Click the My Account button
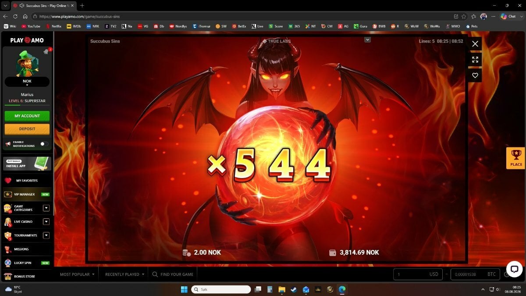The image size is (526, 296). (x=27, y=116)
